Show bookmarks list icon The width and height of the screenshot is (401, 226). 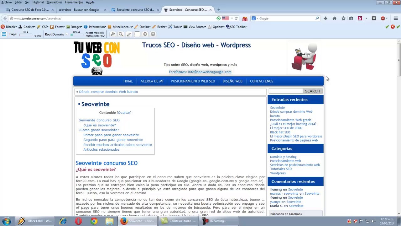pos(351,19)
